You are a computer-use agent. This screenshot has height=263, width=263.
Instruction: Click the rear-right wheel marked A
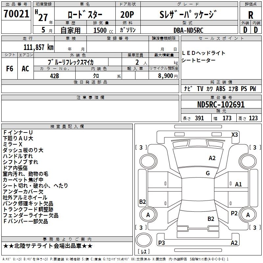[248, 215]
